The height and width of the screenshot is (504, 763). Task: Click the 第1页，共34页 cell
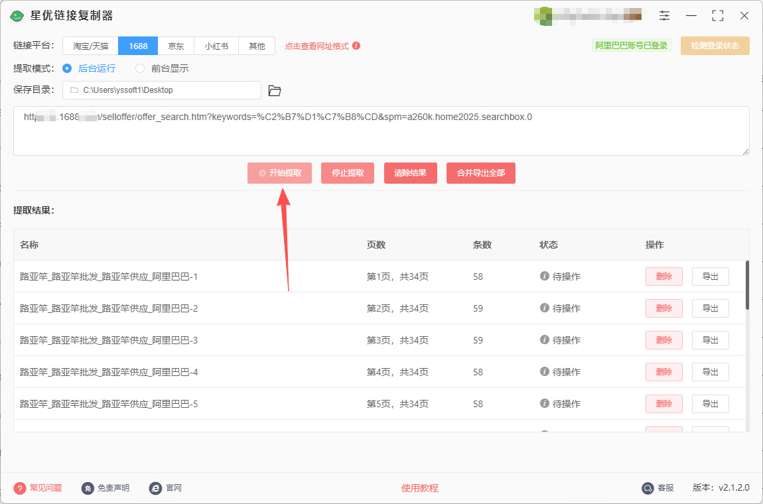(397, 277)
